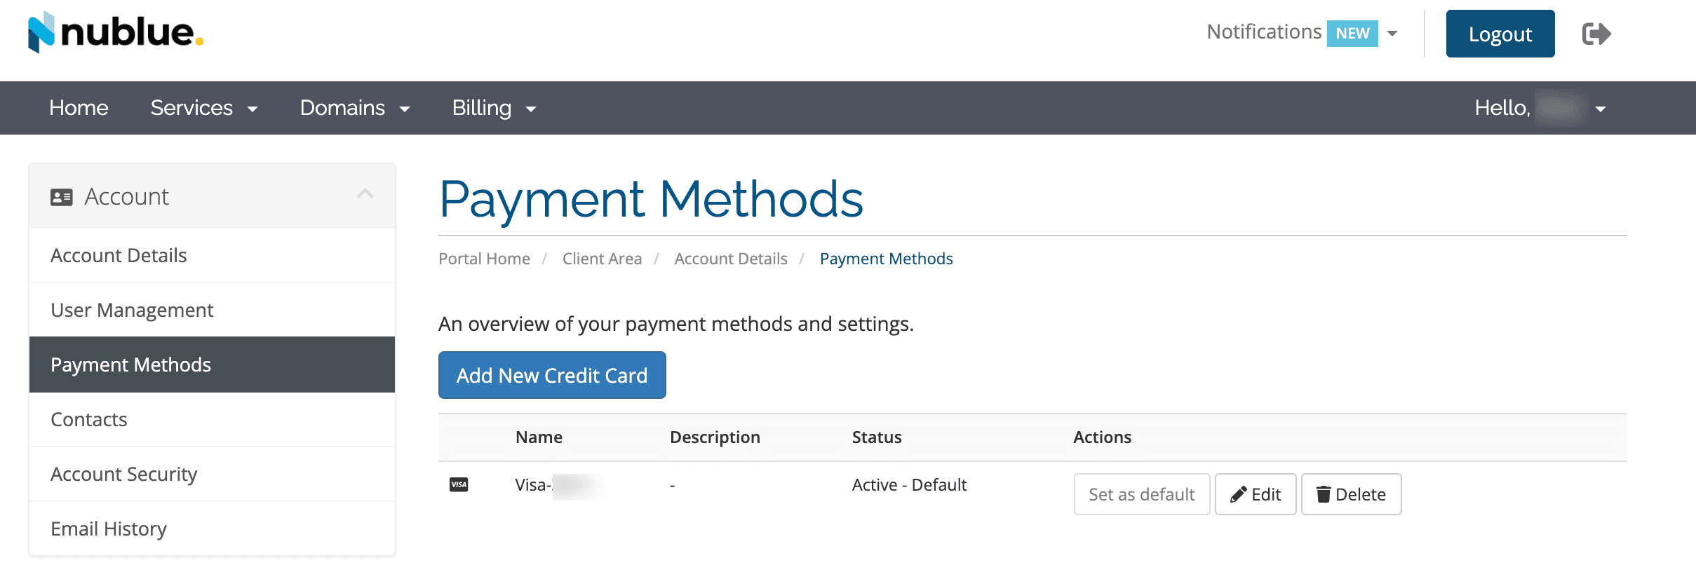Click the NEW notifications badge
The height and width of the screenshot is (565, 1696).
(x=1352, y=33)
